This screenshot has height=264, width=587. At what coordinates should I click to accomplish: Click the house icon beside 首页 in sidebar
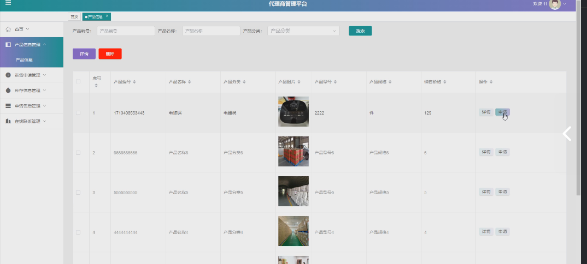[x=8, y=29]
